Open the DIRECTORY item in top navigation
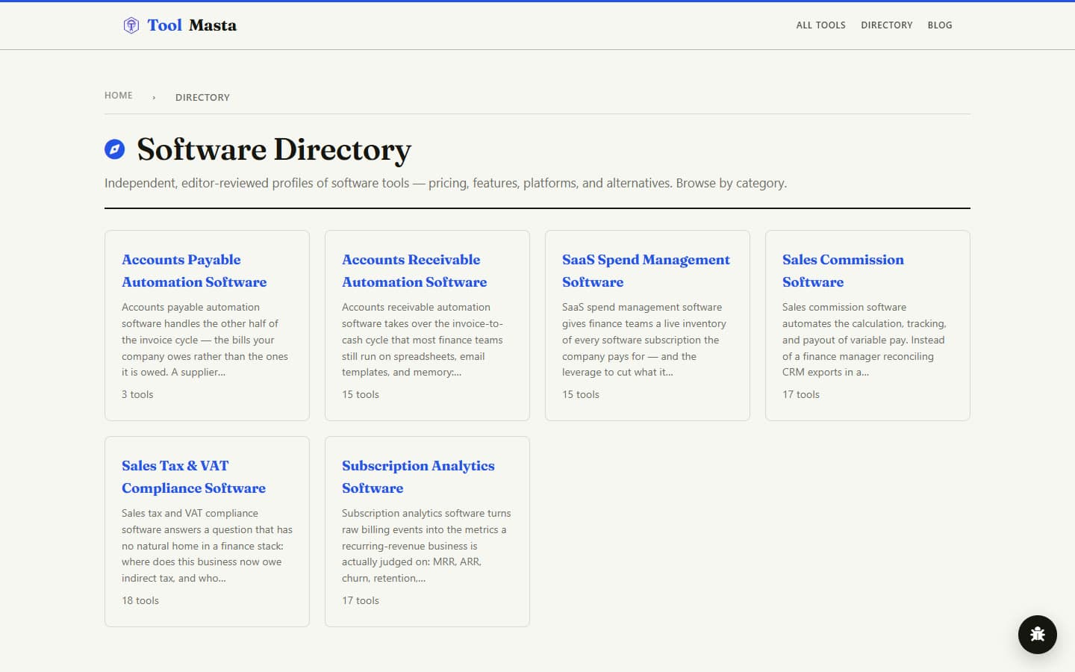Screen dimensions: 1075x672 [886, 25]
